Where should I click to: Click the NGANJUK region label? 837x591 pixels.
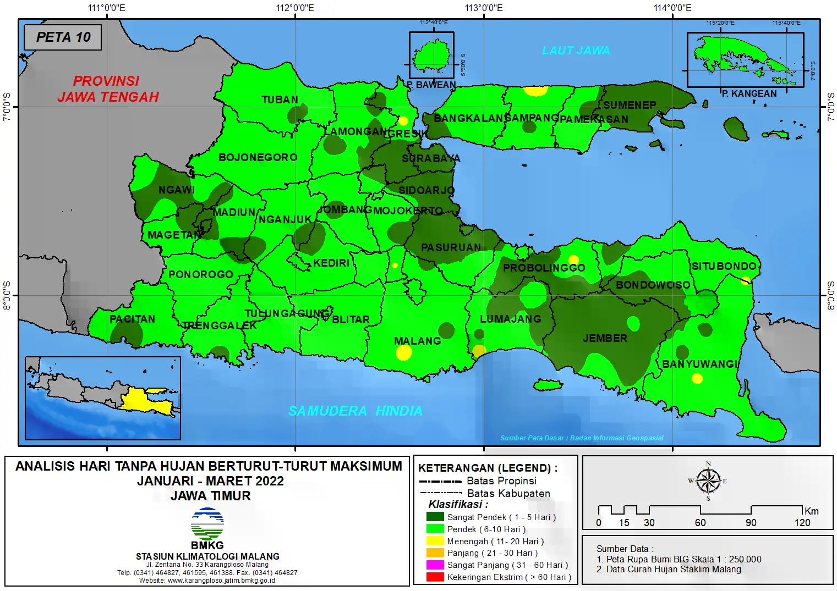(x=286, y=220)
